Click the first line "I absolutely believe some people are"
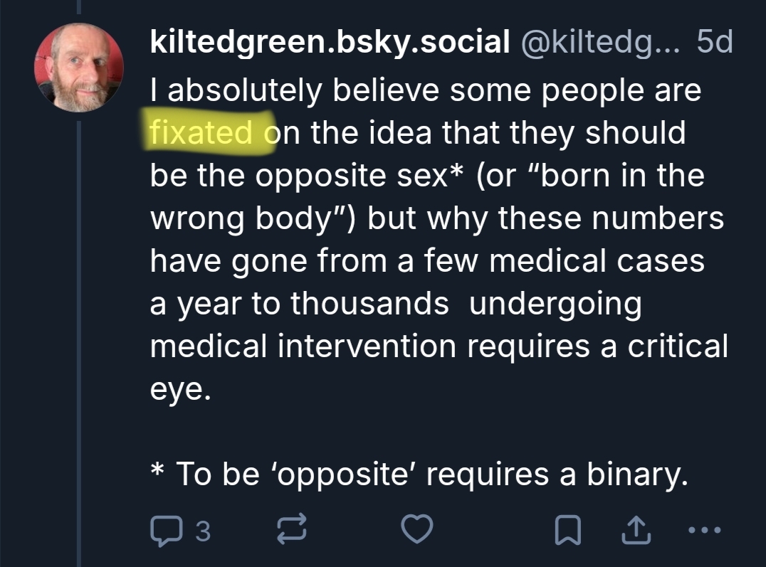The width and height of the screenshot is (766, 567). (425, 90)
